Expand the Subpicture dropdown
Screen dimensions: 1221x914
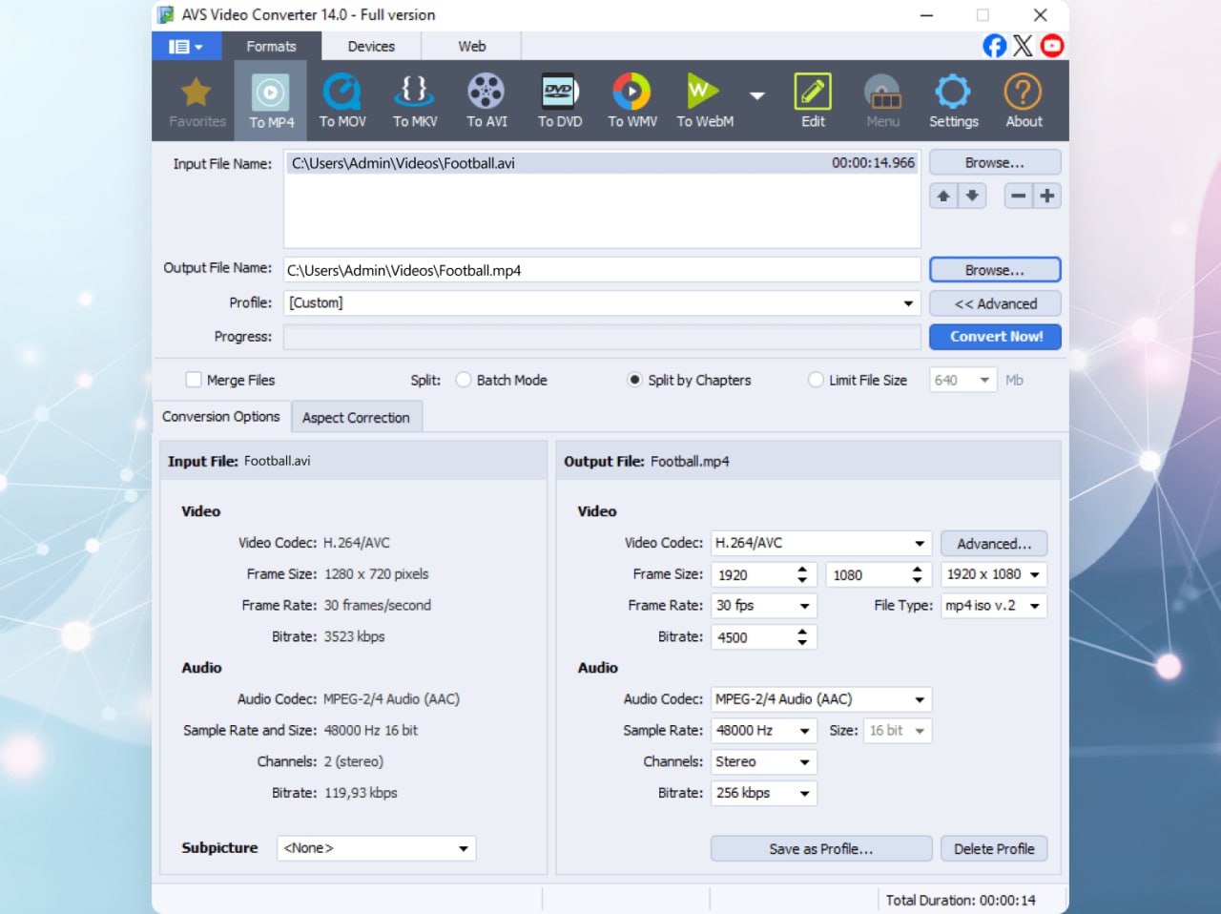(463, 847)
